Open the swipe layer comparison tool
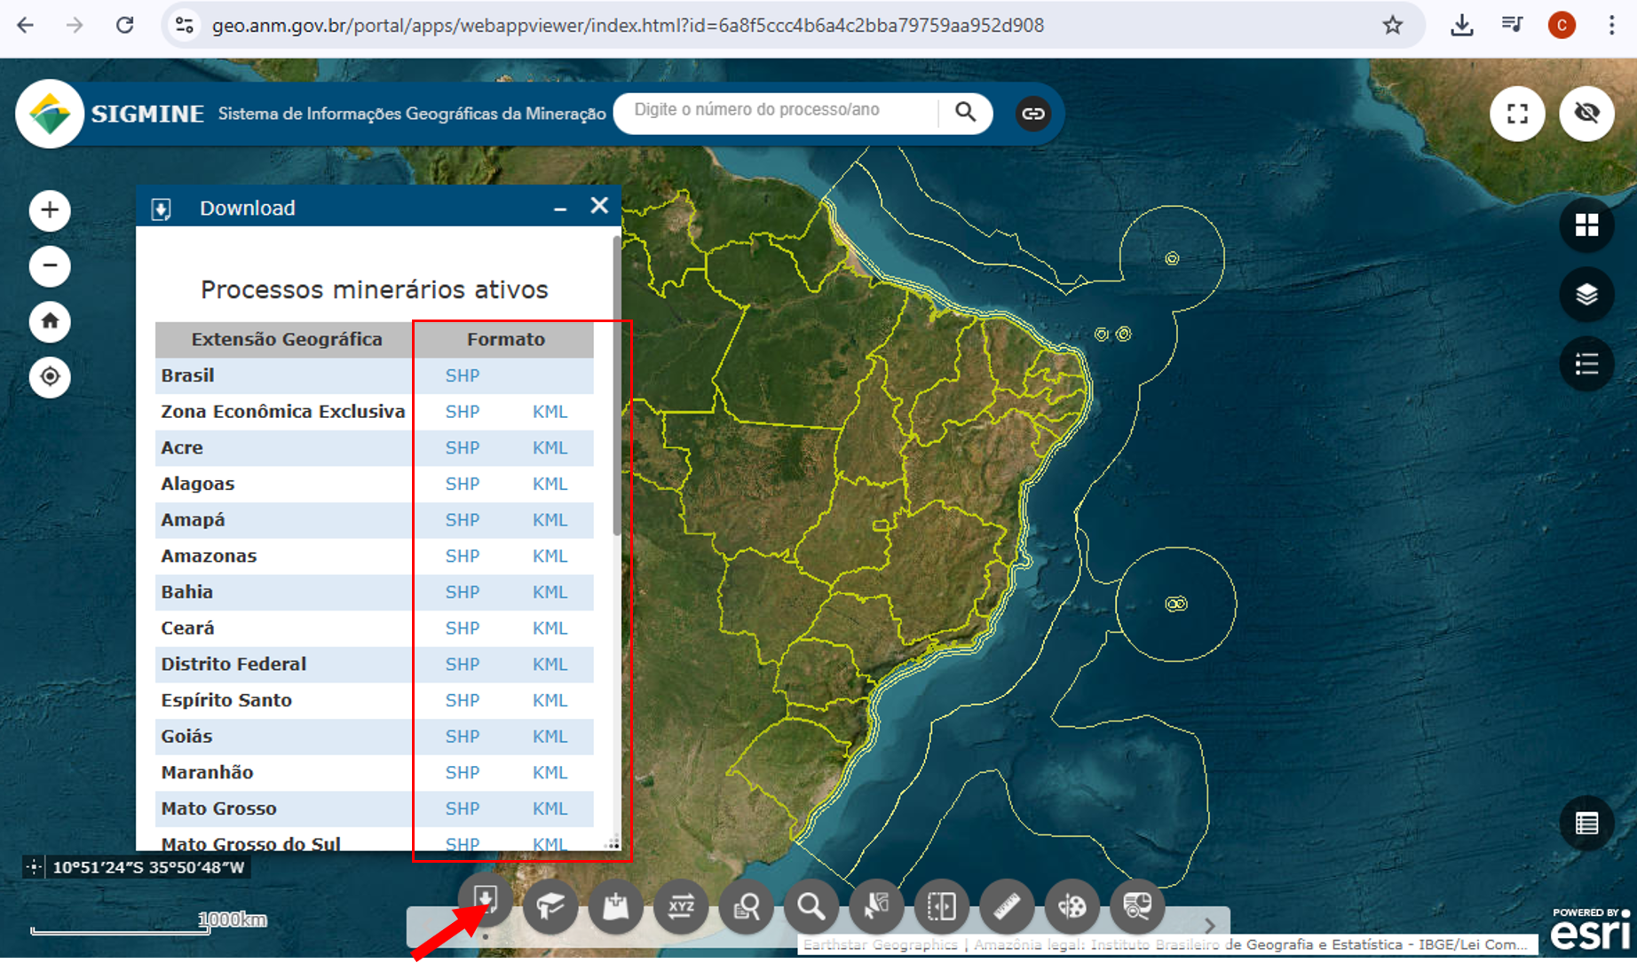The height and width of the screenshot is (963, 1637). 941,906
